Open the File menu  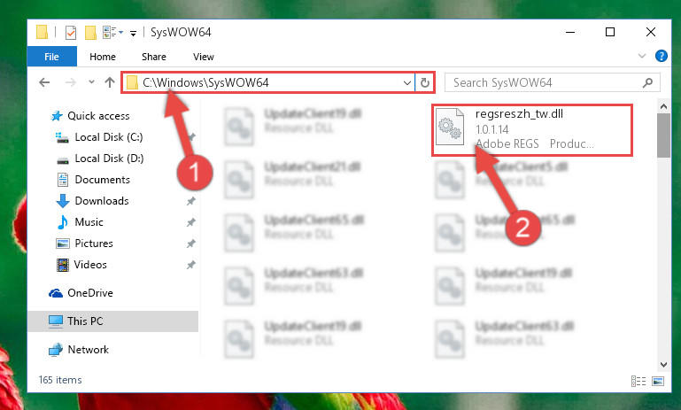click(x=51, y=57)
